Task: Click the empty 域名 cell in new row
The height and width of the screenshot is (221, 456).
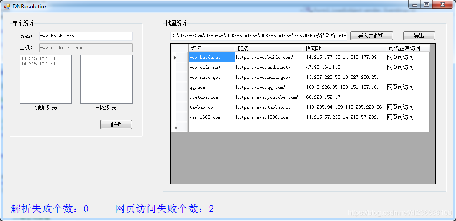Action: [212, 127]
